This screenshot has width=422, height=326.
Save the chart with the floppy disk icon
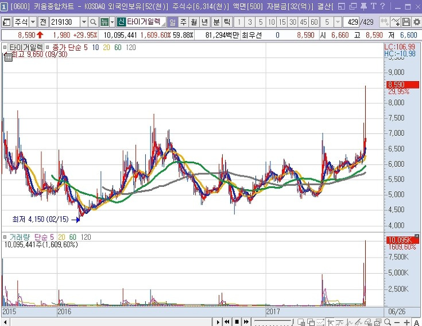(x=406, y=22)
